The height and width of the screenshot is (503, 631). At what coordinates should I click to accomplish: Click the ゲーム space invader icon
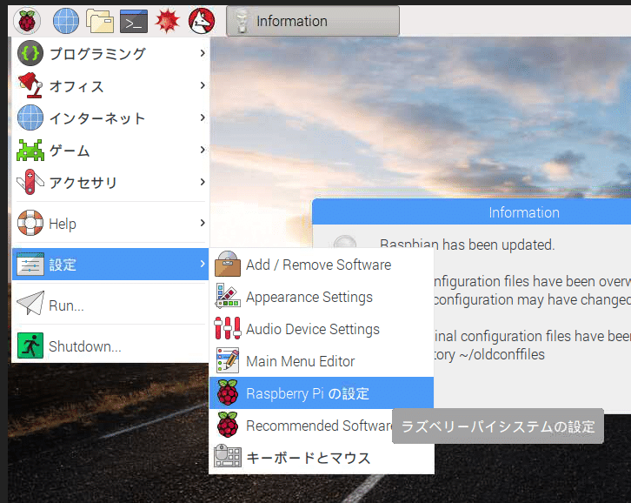pyautogui.click(x=30, y=150)
